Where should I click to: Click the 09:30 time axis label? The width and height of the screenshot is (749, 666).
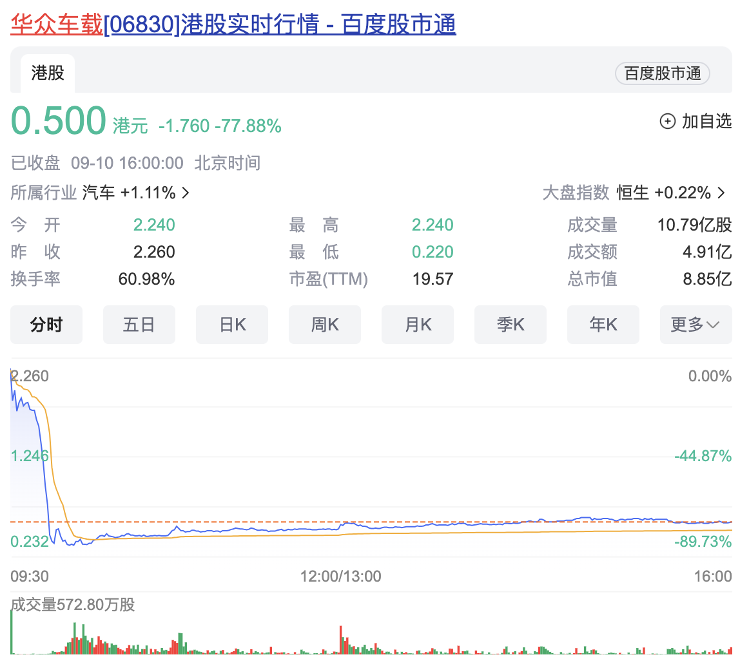tap(30, 576)
